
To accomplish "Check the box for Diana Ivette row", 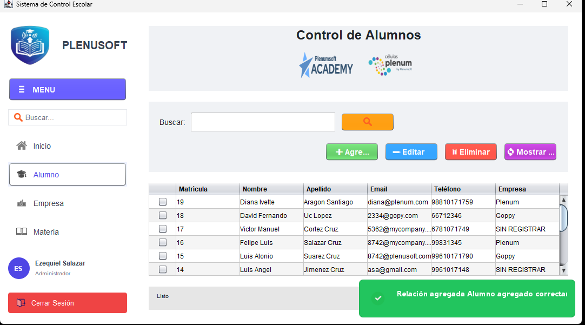I will point(163,202).
